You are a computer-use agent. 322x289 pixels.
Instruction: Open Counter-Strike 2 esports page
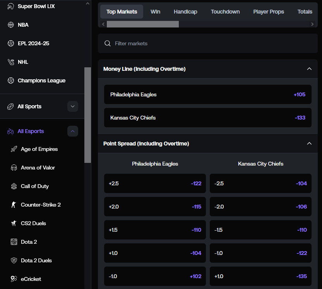click(x=41, y=205)
